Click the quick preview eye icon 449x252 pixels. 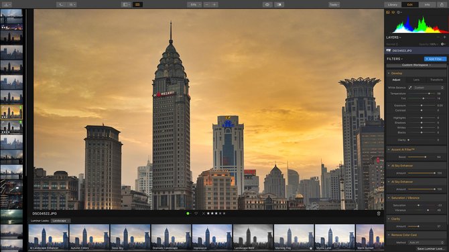(267, 5)
